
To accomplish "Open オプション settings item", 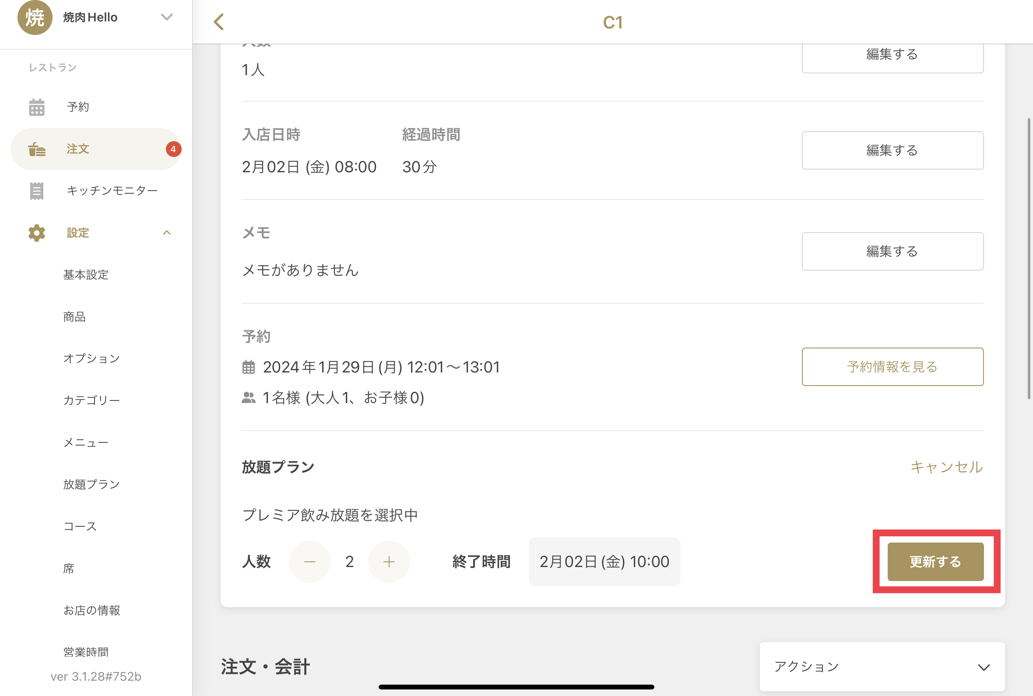I will (91, 358).
